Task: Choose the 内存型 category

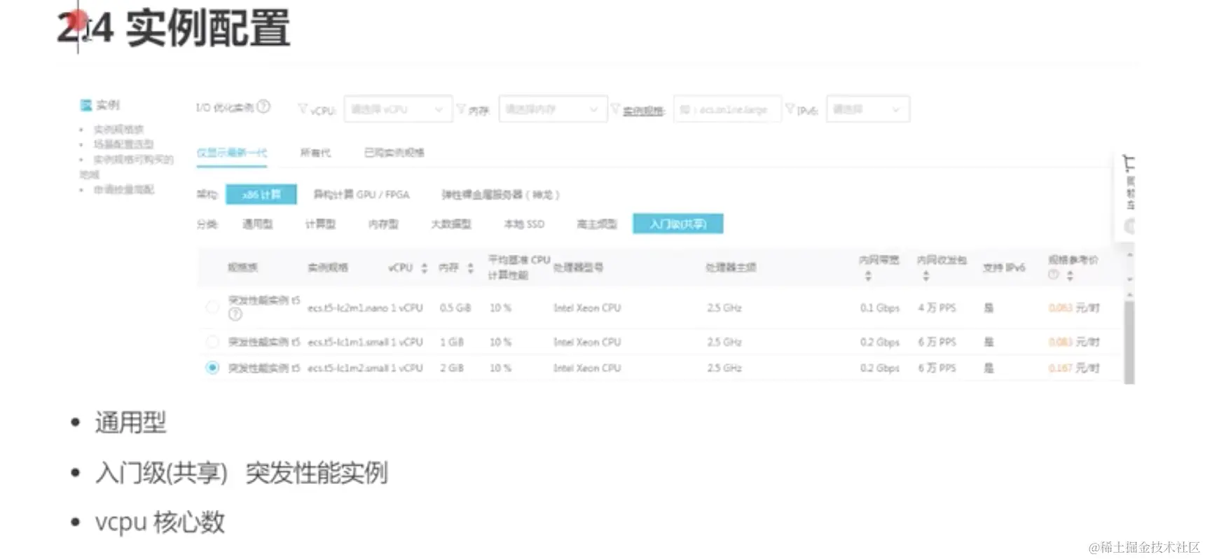Action: click(383, 224)
